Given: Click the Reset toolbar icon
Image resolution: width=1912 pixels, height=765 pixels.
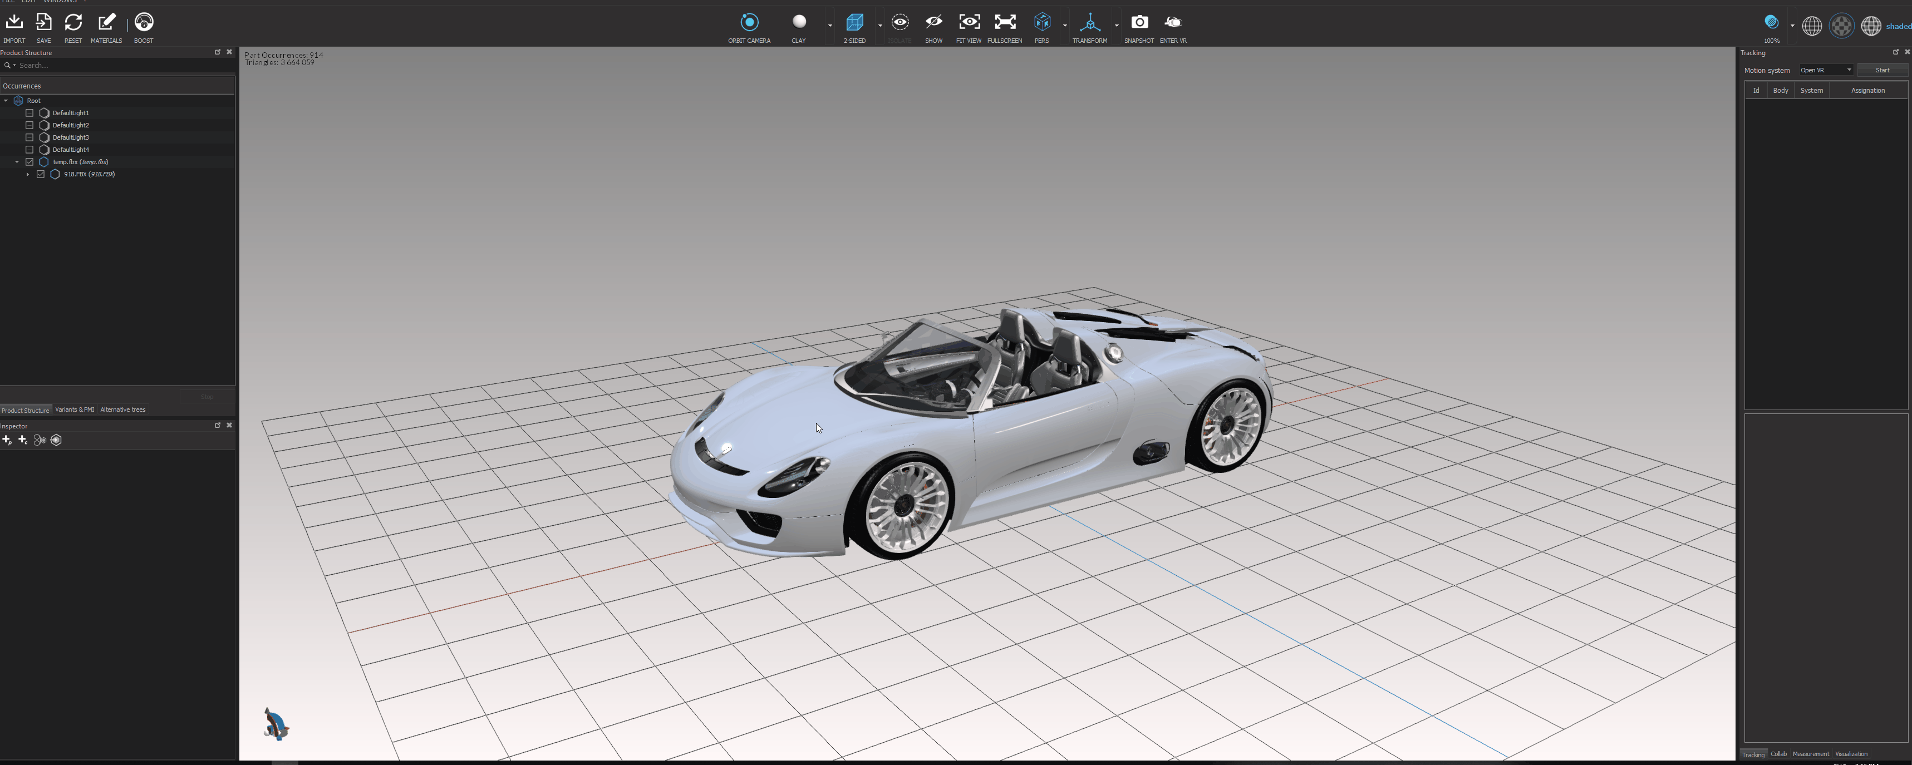Looking at the screenshot, I should (73, 23).
